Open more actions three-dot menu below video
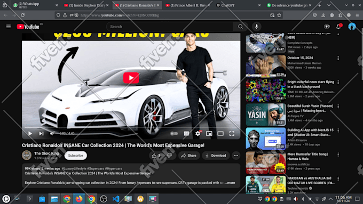Screen dimensions: 363x204 coord(236,156)
